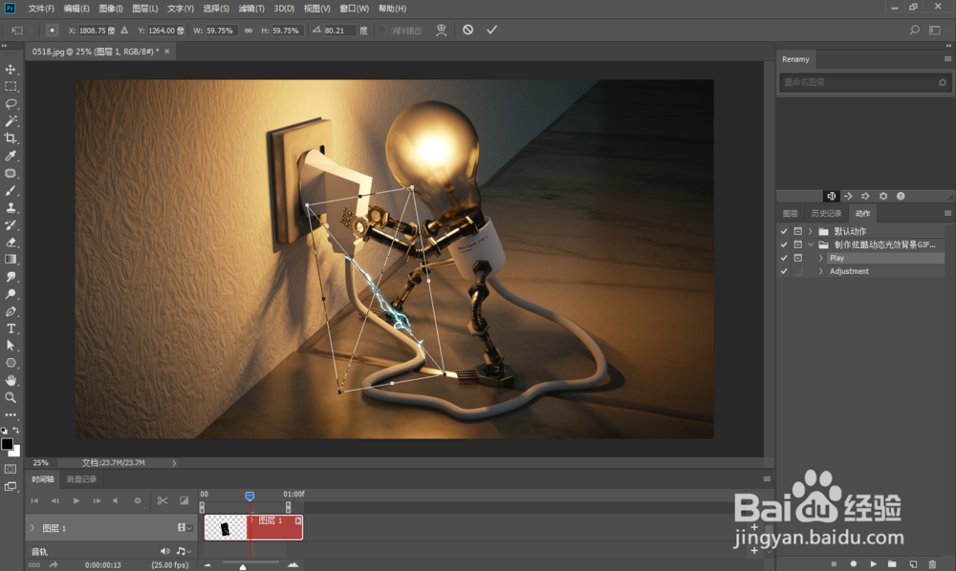
Task: Toggle the Adjustment action checkmark
Action: click(x=784, y=271)
